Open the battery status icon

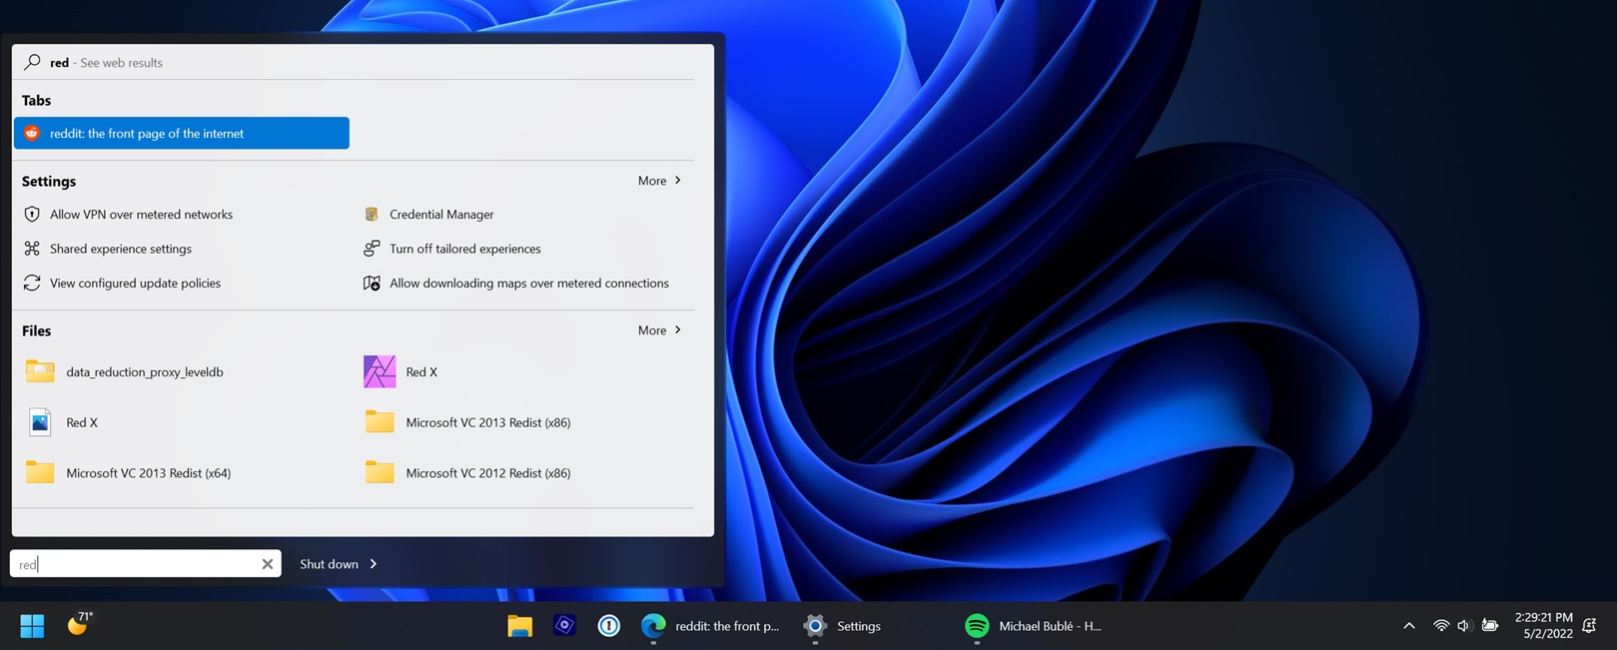coord(1489,626)
